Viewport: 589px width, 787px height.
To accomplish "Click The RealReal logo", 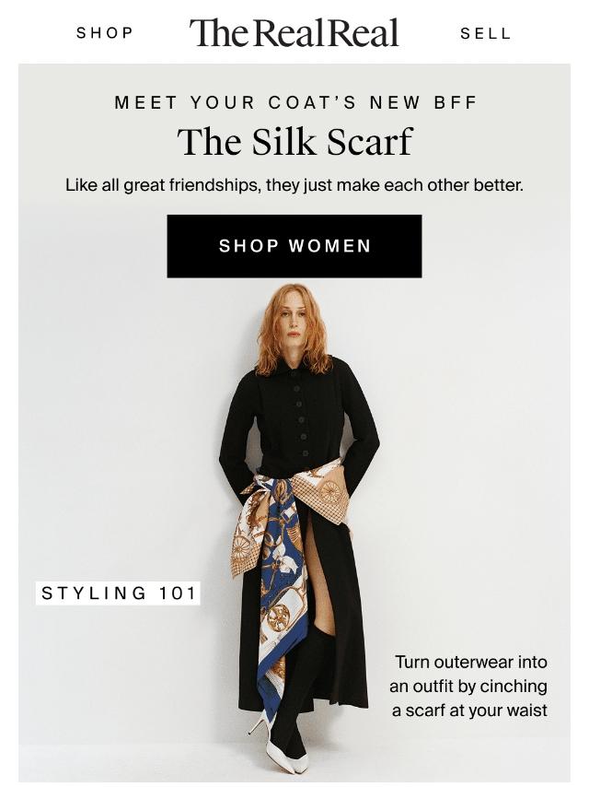I will [x=294, y=33].
